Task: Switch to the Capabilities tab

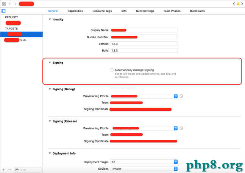Action: coord(75,11)
